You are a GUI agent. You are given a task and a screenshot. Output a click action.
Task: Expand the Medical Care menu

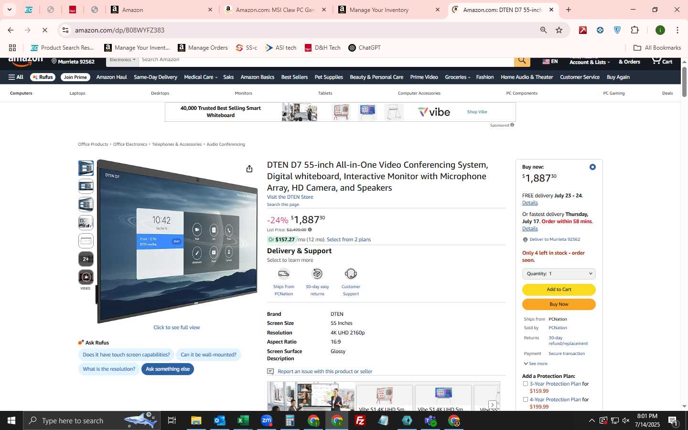(201, 77)
